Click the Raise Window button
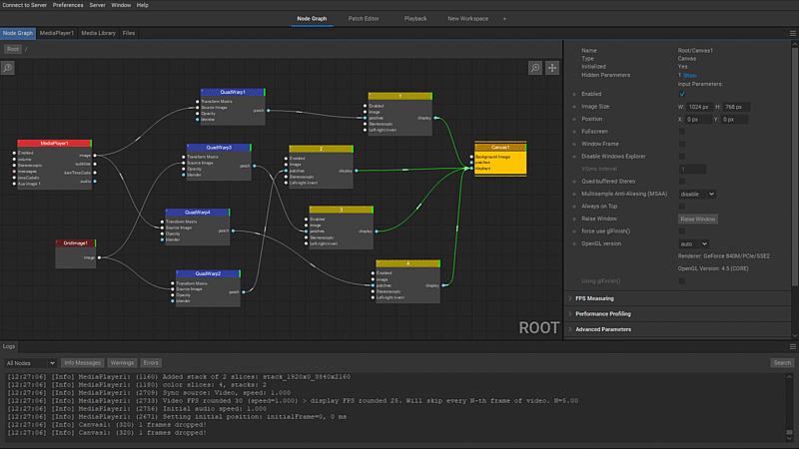The image size is (799, 449). pyautogui.click(x=698, y=219)
